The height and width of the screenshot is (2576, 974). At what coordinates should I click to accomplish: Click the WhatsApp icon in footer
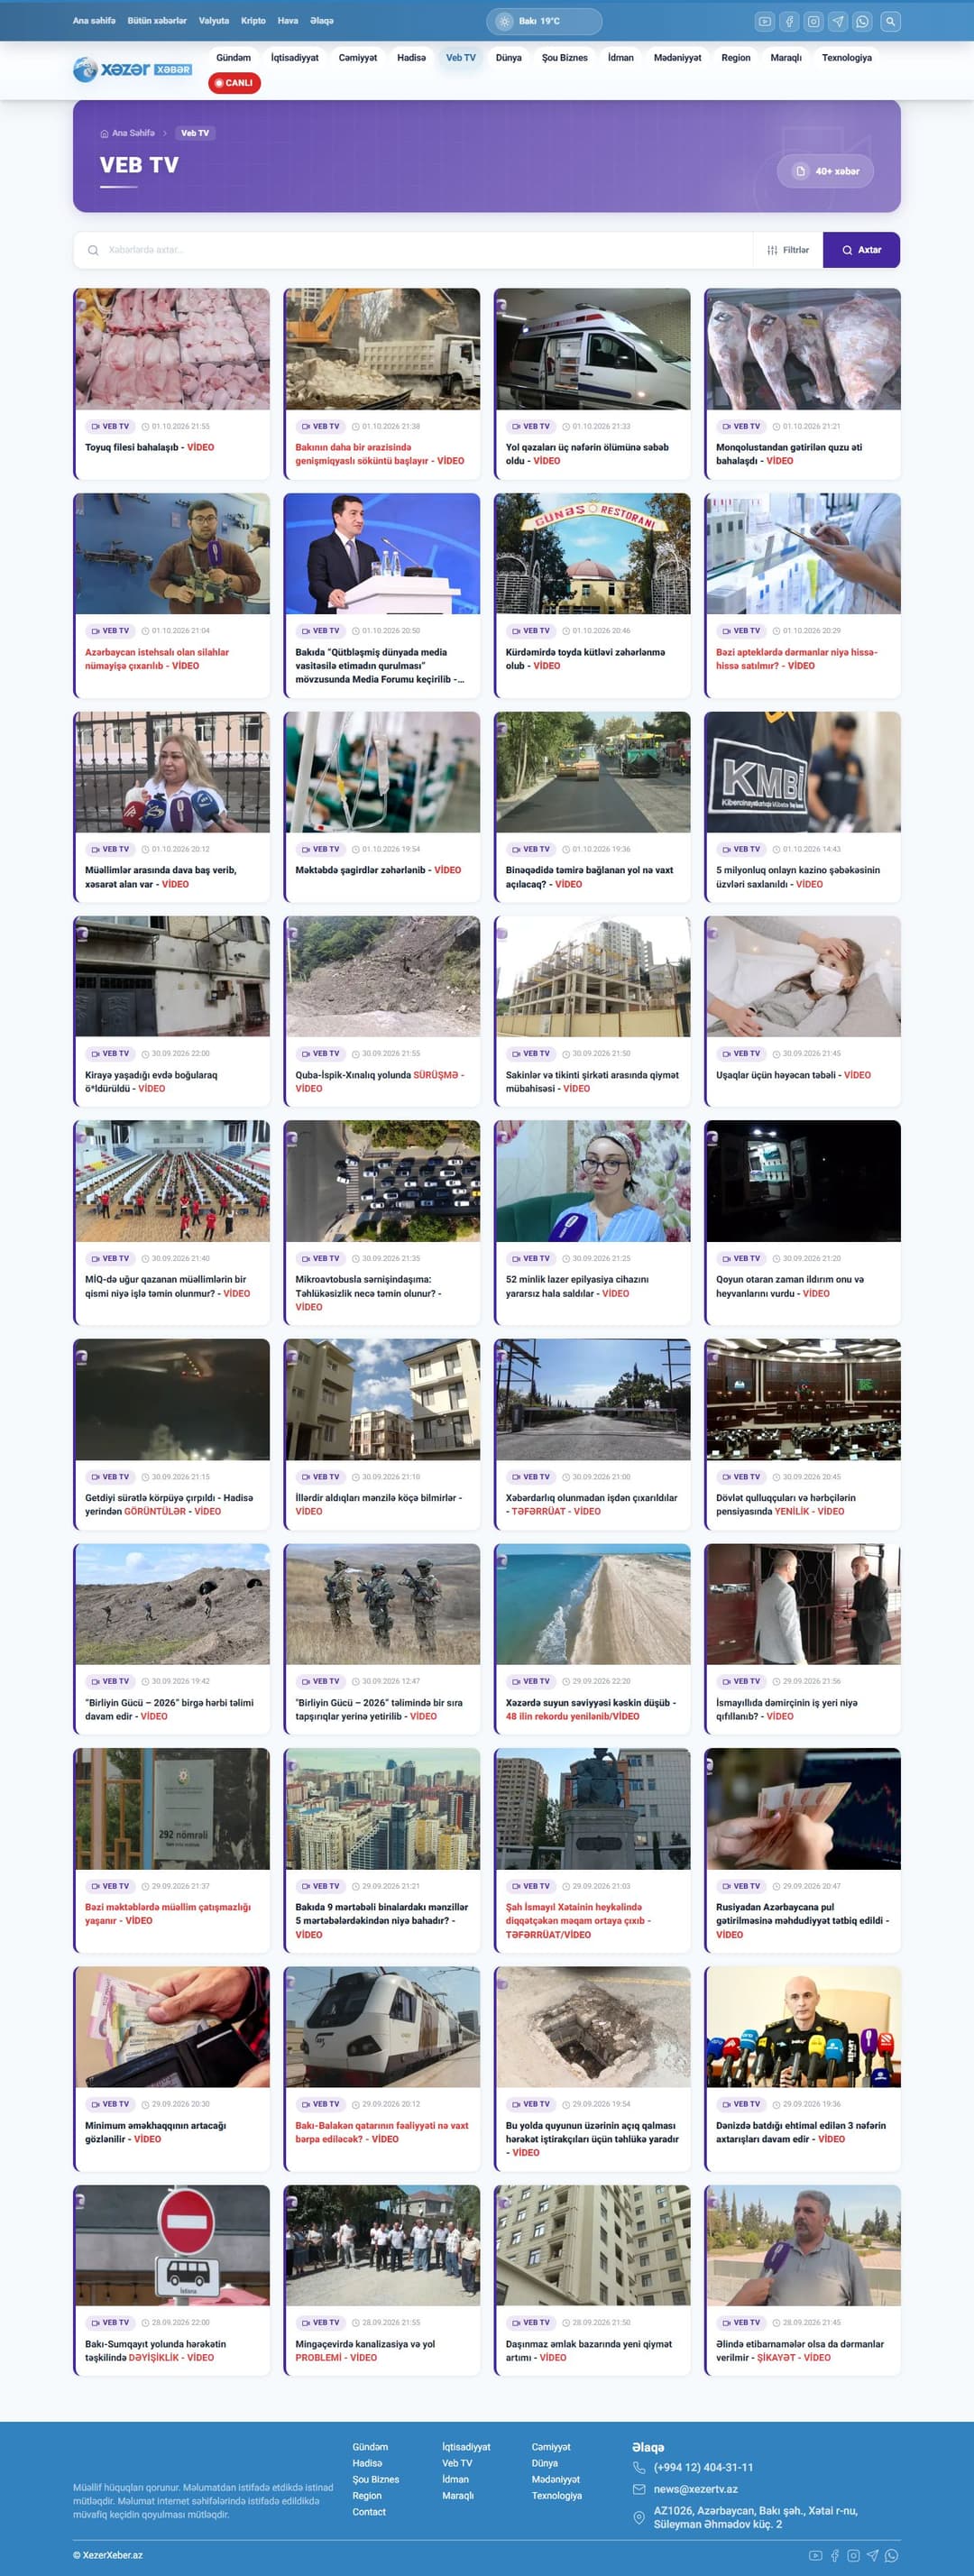891,2555
